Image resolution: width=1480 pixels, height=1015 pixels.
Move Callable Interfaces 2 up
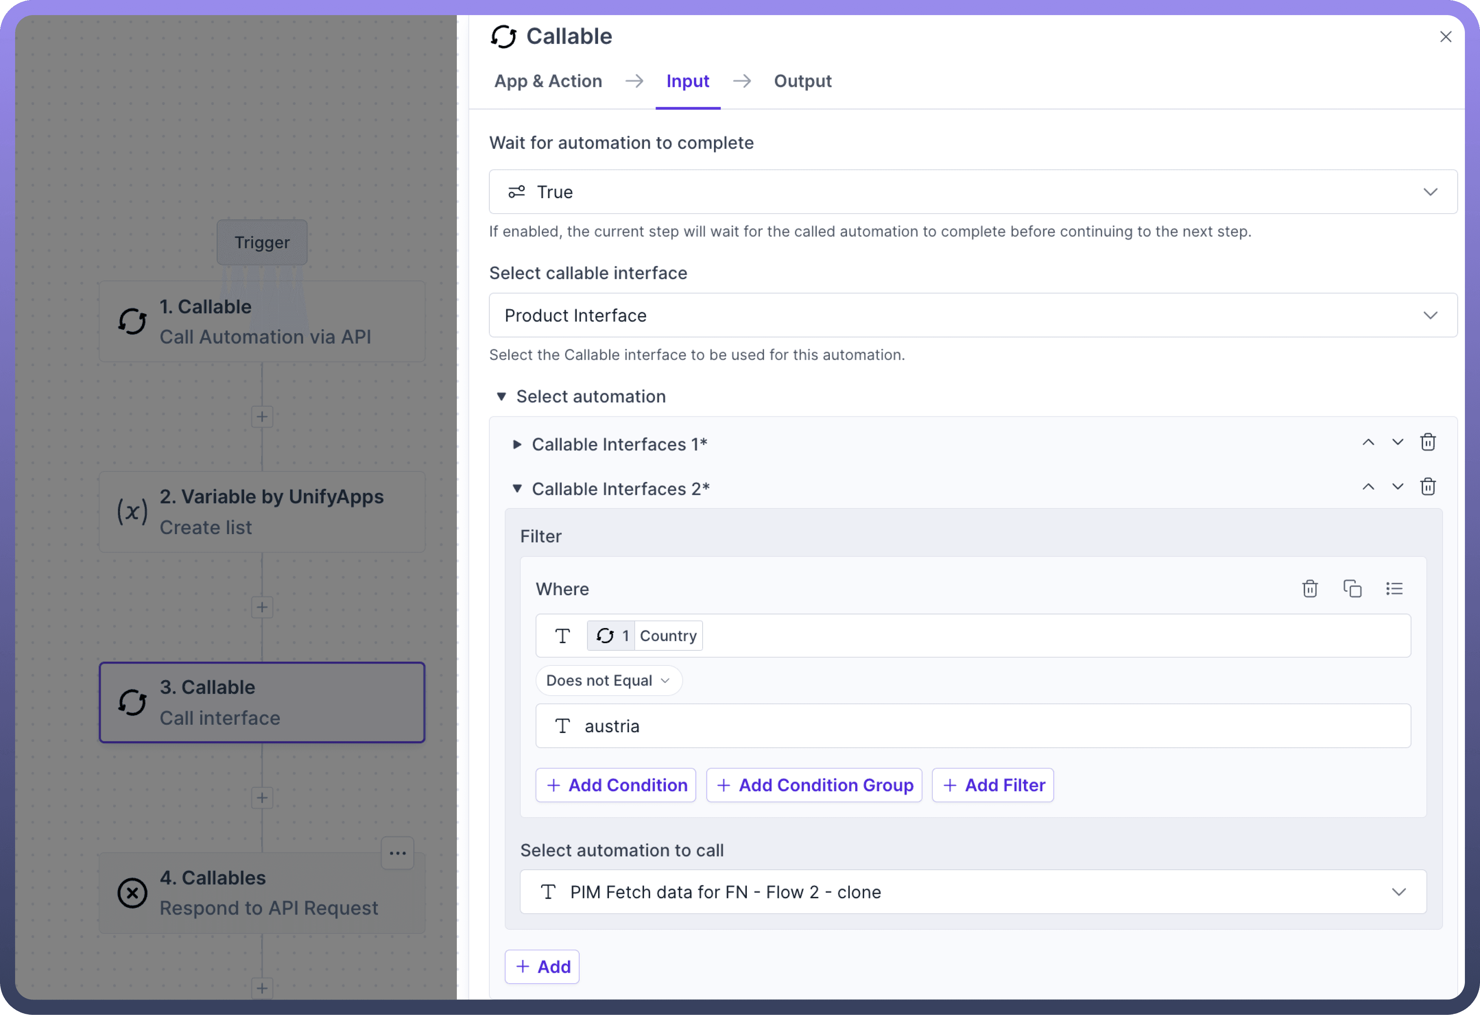1368,487
